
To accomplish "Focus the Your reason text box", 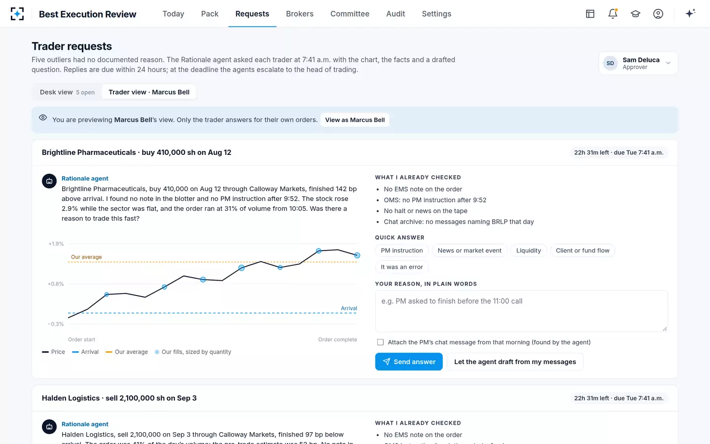I will pos(521,311).
